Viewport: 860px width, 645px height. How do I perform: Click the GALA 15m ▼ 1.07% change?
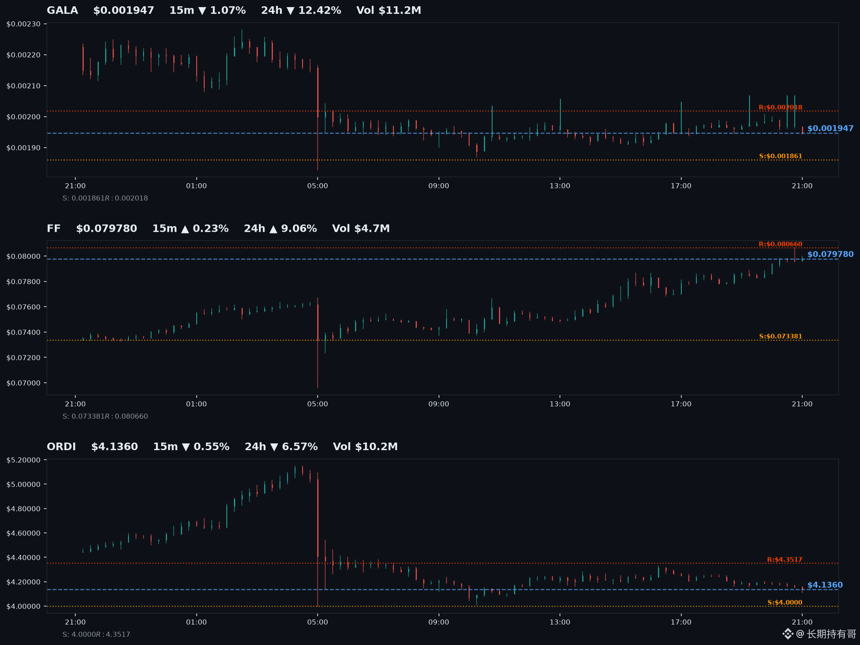(208, 10)
